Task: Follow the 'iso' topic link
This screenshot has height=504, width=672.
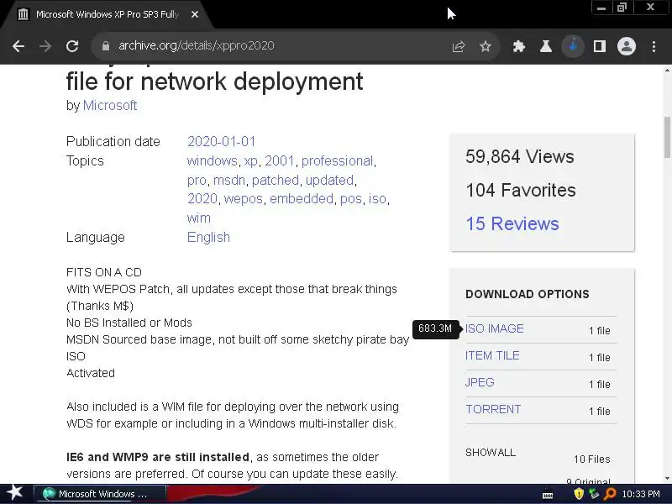Action: pyautogui.click(x=377, y=199)
